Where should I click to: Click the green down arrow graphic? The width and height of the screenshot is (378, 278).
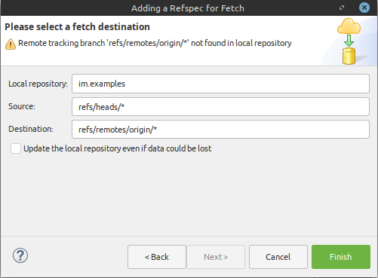tap(349, 41)
